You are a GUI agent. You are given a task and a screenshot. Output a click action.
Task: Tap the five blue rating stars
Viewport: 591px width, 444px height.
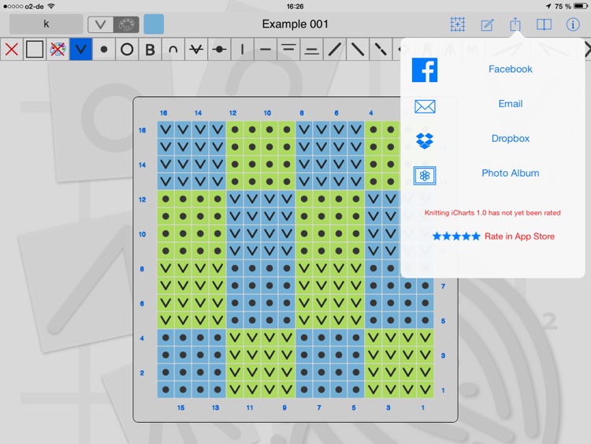(456, 237)
